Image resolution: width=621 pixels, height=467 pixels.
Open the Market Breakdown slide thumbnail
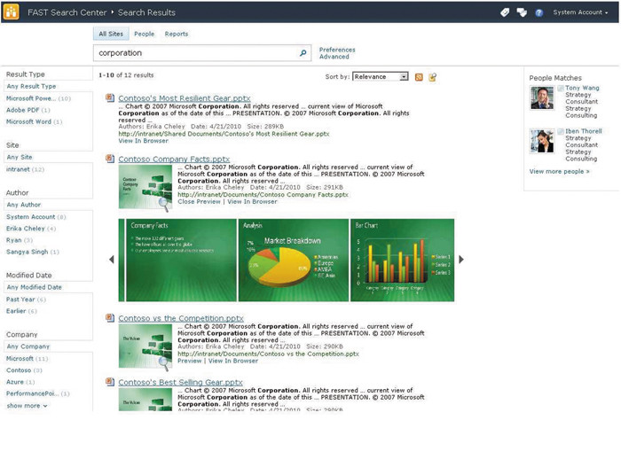[293, 260]
